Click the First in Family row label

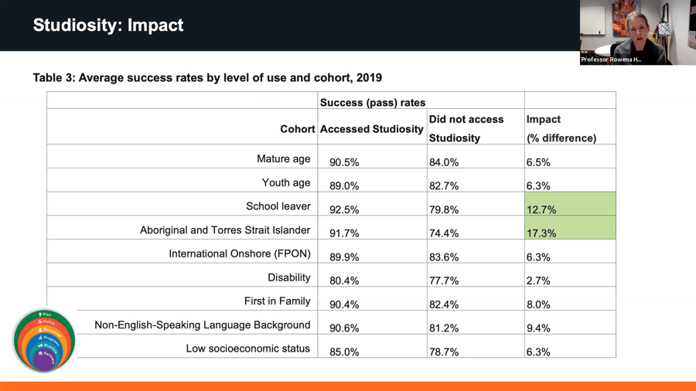(x=277, y=301)
